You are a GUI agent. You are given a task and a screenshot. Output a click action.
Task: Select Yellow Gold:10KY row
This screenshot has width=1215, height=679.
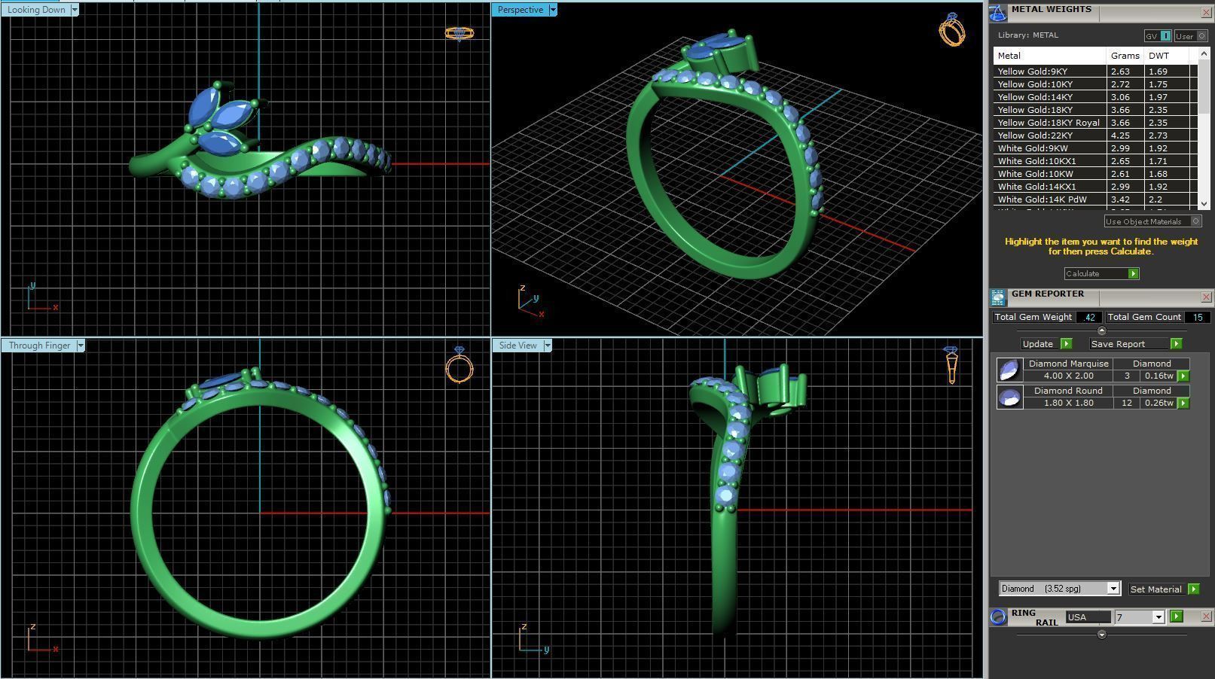pos(1095,84)
